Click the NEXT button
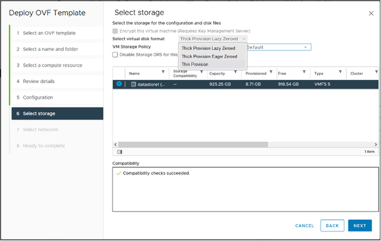Image resolution: width=381 pixels, height=241 pixels. coord(360,226)
